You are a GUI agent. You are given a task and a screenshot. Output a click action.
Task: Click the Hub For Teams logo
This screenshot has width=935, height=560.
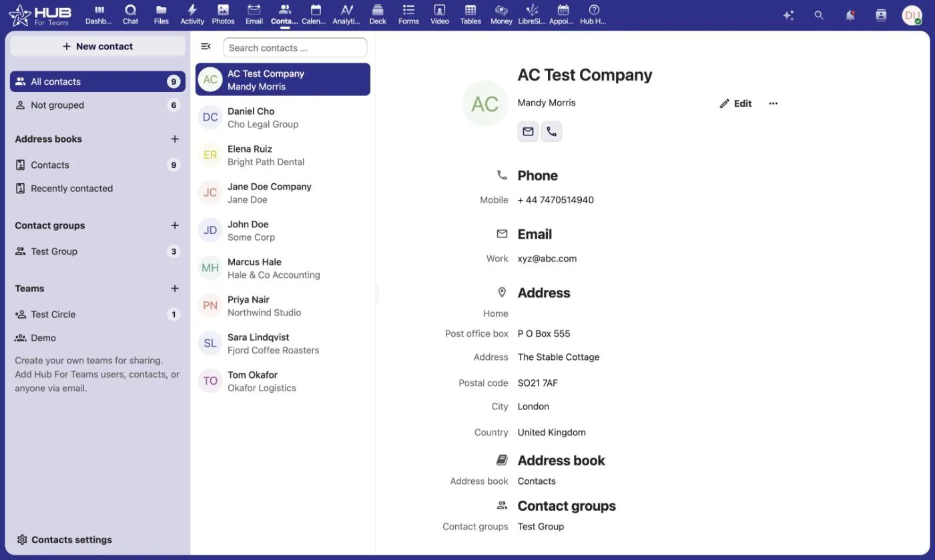tap(40, 15)
